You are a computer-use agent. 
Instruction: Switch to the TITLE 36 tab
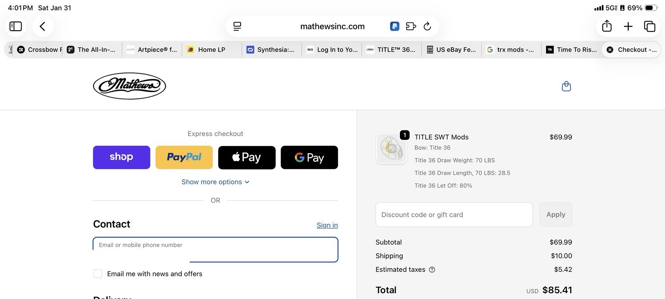[392, 49]
